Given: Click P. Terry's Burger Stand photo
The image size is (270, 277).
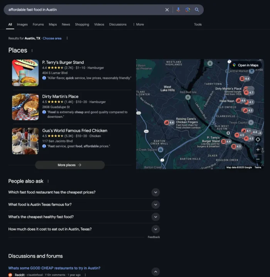Looking at the screenshot, I should tap(25, 73).
